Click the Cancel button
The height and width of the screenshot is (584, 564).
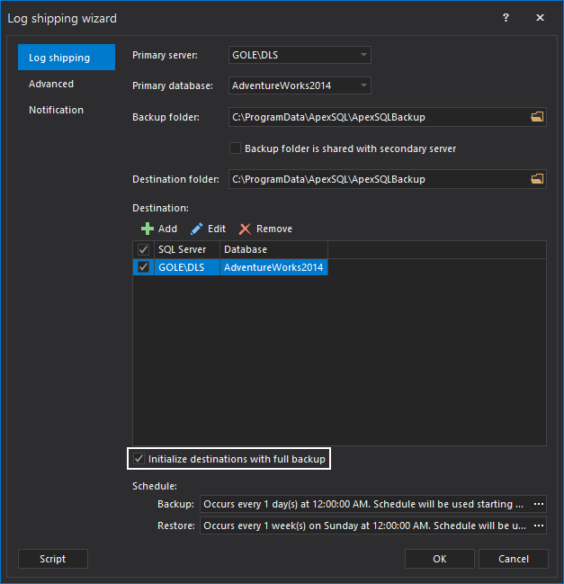point(513,559)
